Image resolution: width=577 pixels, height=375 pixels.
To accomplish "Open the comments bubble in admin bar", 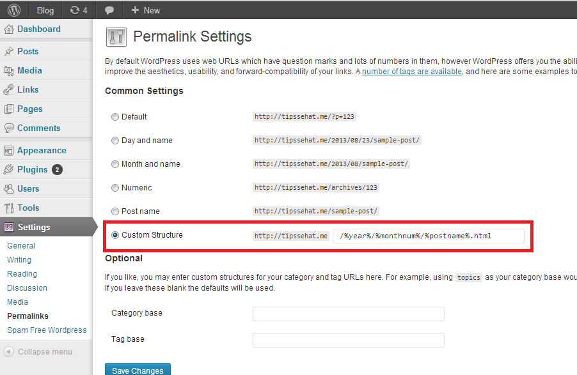I will 109,10.
